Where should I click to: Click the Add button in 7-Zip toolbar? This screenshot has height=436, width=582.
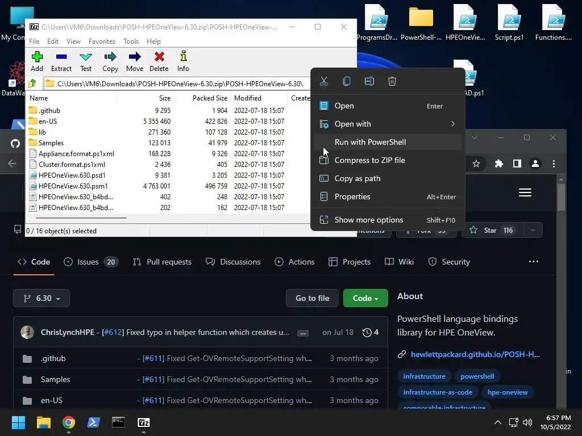37,61
